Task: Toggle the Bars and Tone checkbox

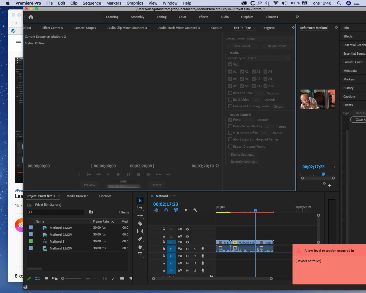Action: tap(230, 93)
